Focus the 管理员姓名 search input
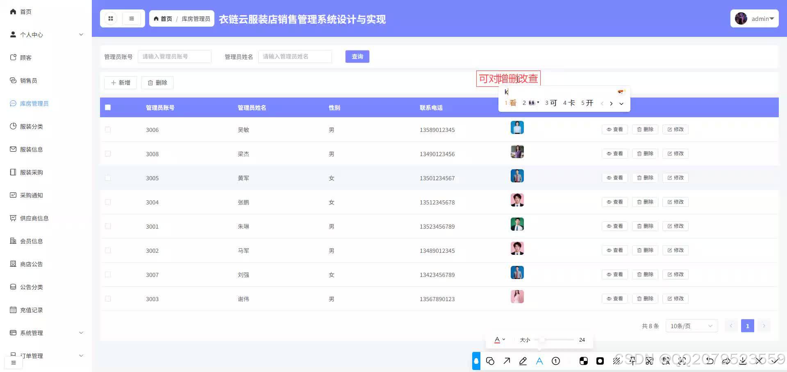 click(x=295, y=57)
